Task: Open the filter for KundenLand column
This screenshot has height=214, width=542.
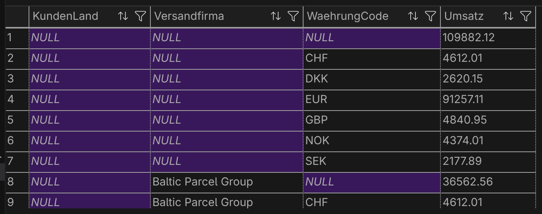Action: coord(140,16)
